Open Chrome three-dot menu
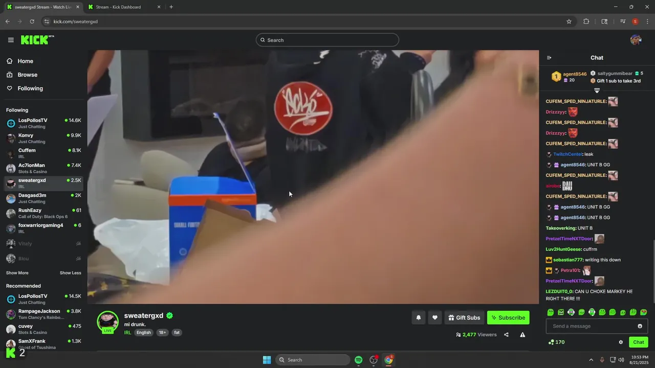The image size is (655, 368). click(647, 21)
